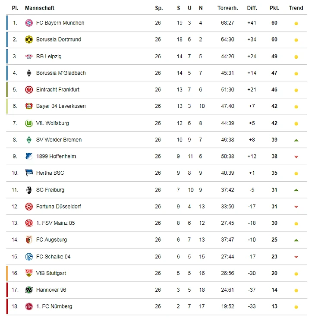Click the FC Bayern München club logo
Image resolution: width=315 pixels, height=318 pixels.
pos(29,23)
